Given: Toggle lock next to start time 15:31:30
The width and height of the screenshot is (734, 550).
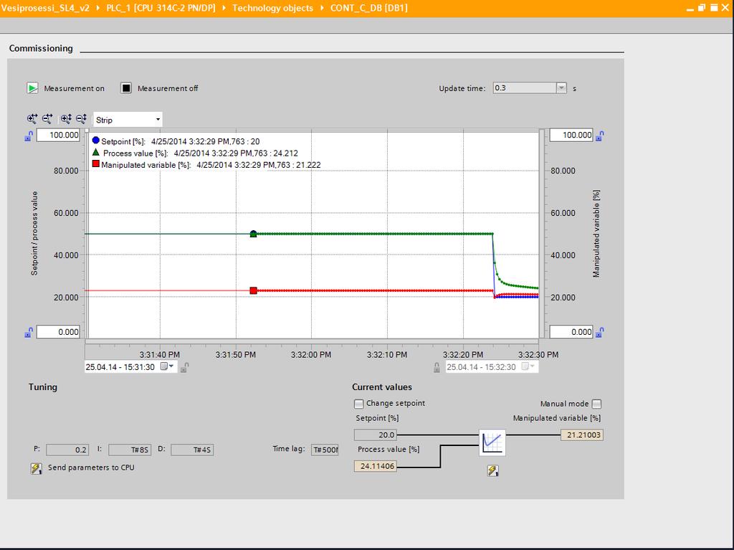Looking at the screenshot, I should click(184, 367).
